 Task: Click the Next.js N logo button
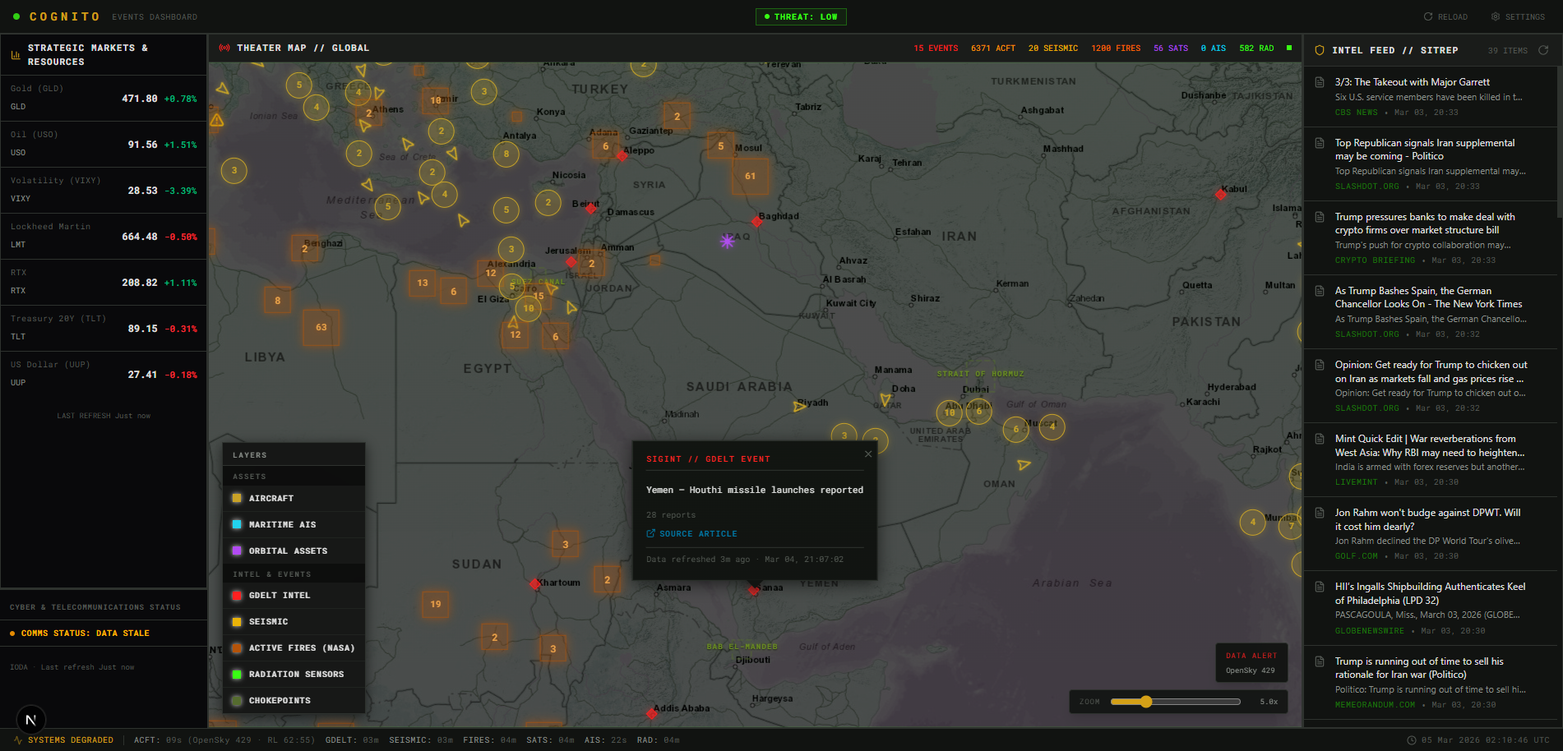pos(30,721)
